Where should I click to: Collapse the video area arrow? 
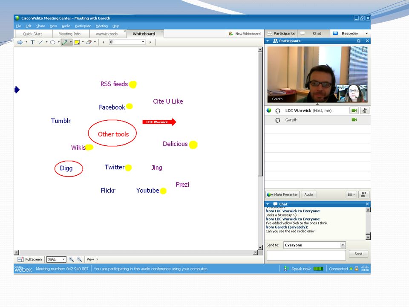pos(317,104)
